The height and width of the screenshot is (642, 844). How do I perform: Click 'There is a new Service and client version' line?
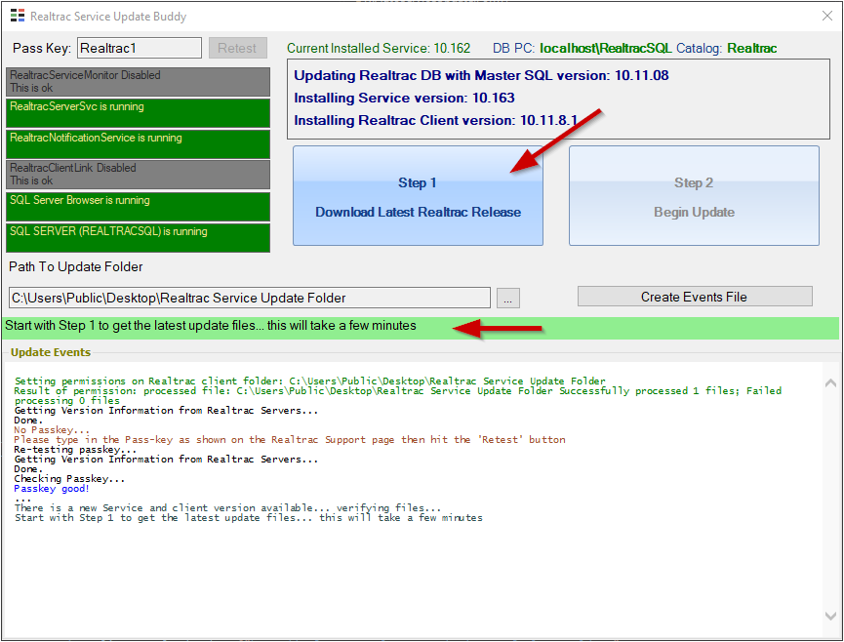coord(227,508)
